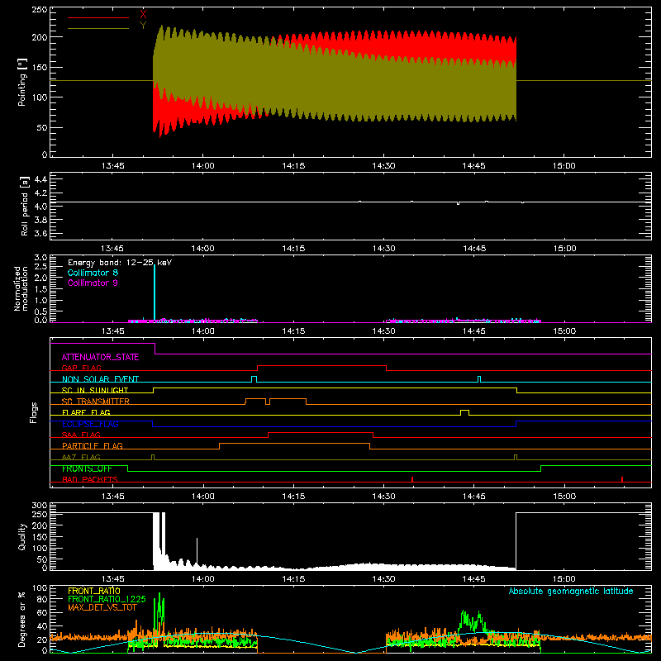This screenshot has height=661, width=661.
Task: Click the orange MAX_DET_VS_TOT legend label
Action: click(102, 607)
